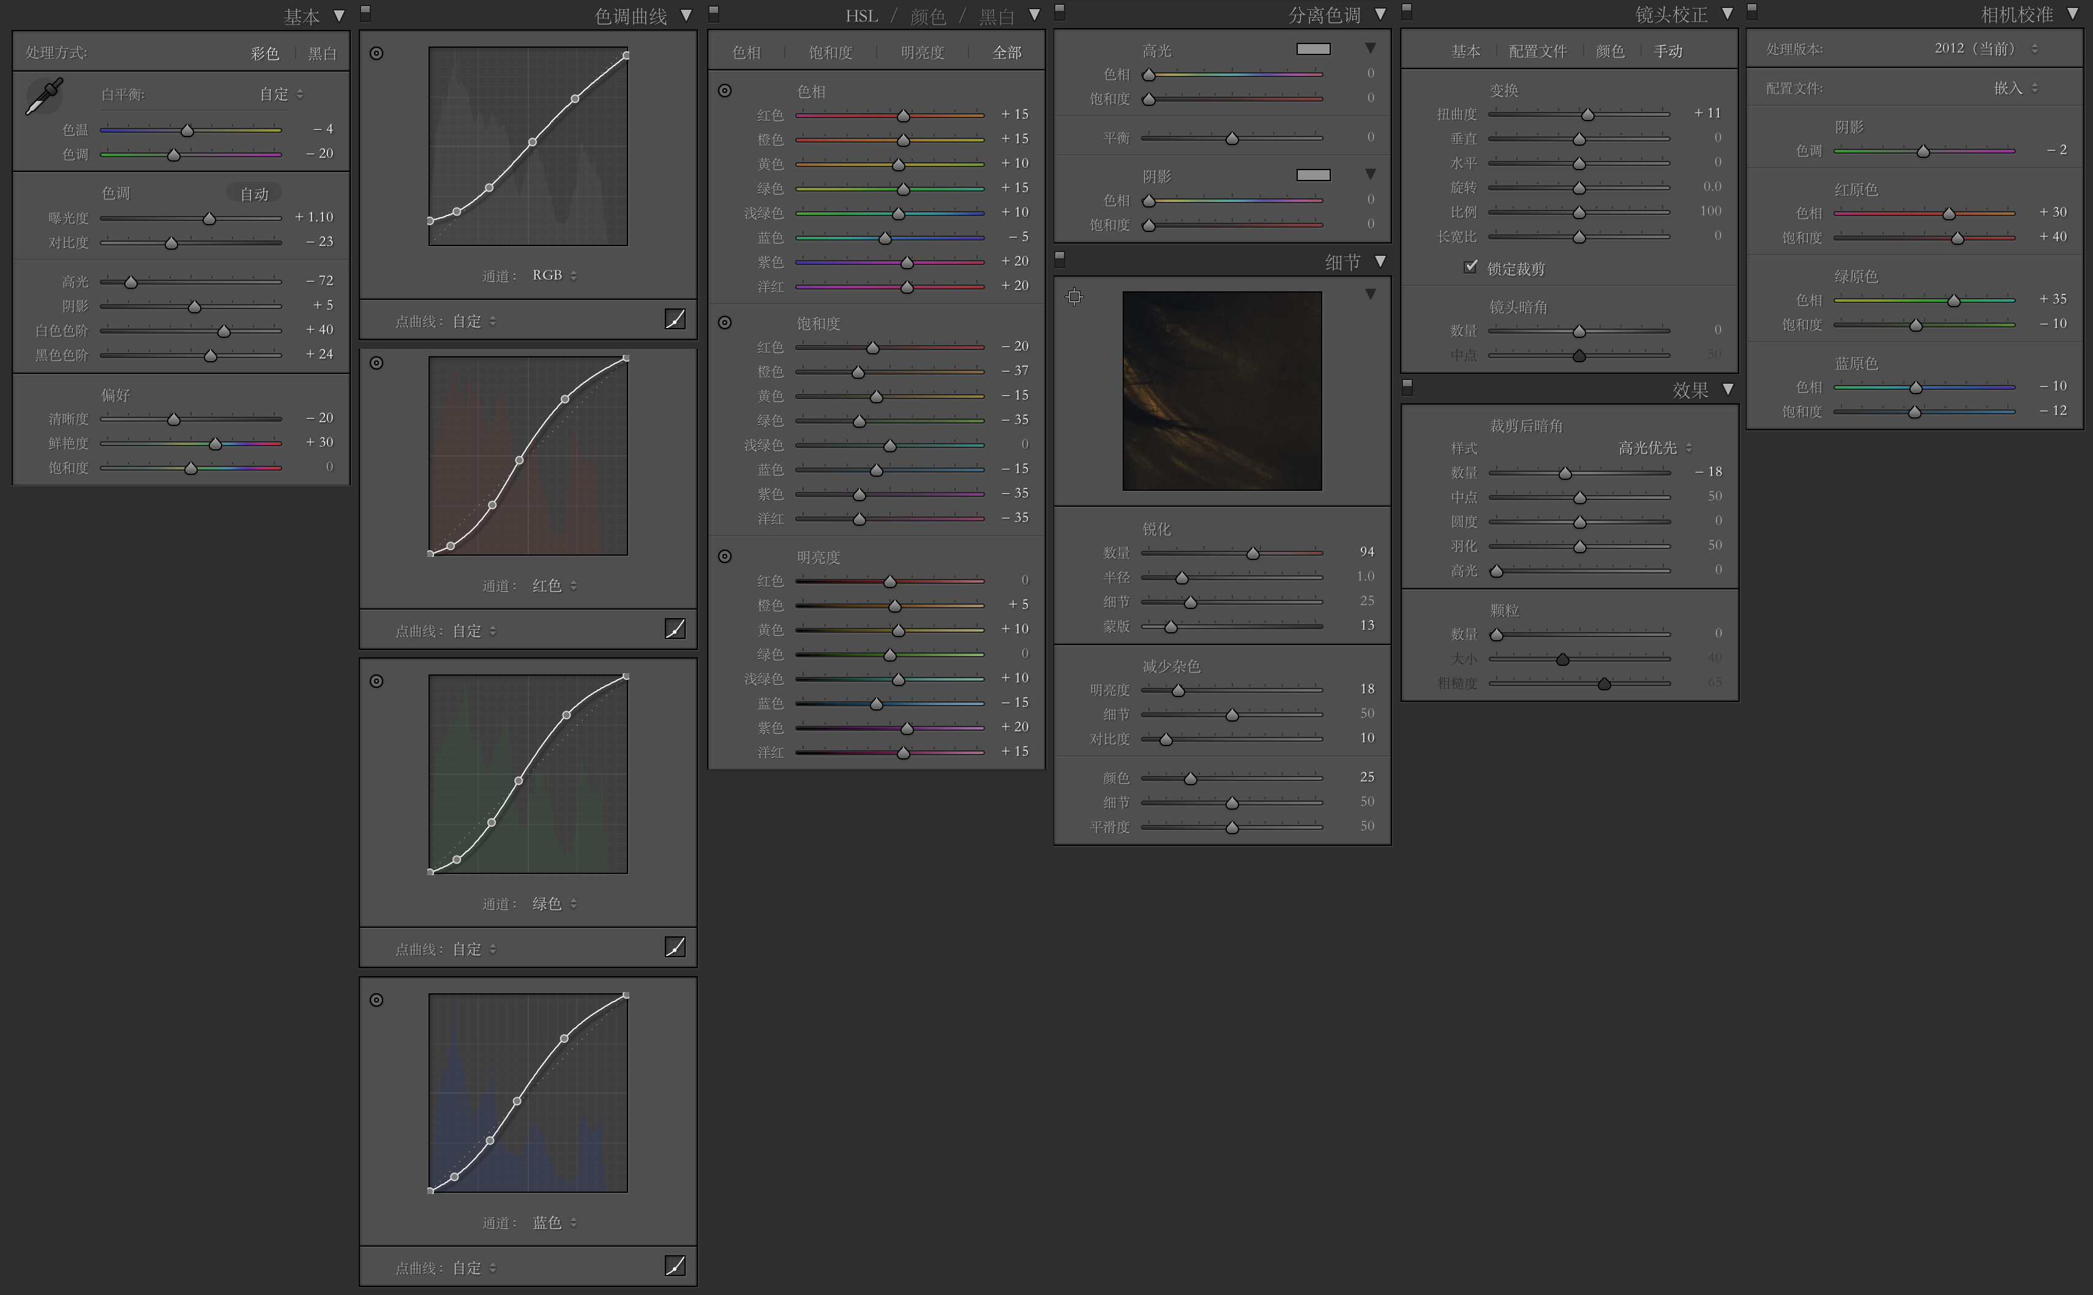
Task: Open the vignette style 高光优先 dropdown
Action: pos(1654,448)
